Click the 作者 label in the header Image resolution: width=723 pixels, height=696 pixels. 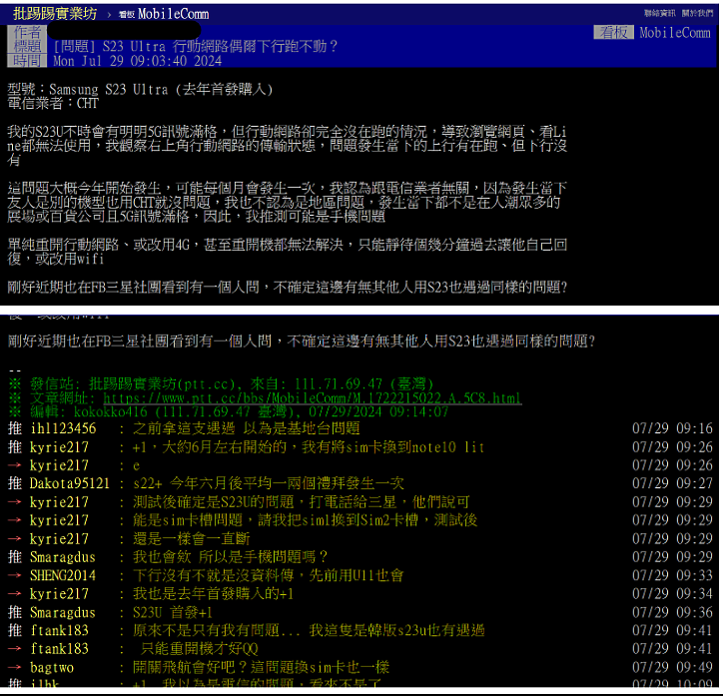coord(27,32)
